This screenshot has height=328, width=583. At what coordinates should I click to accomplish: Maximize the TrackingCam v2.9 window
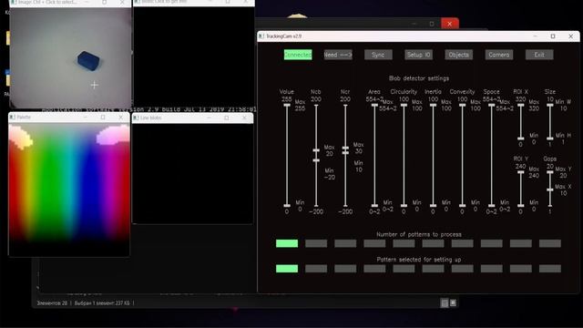[x=553, y=36]
